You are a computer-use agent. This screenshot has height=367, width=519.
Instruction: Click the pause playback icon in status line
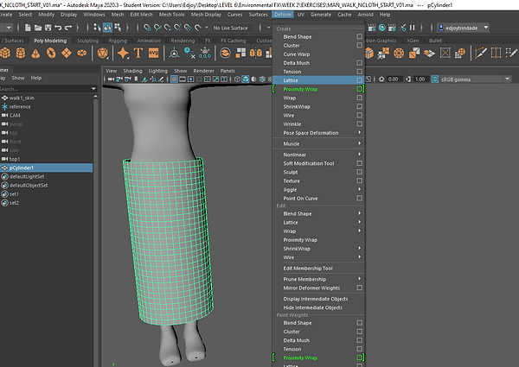pos(412,28)
